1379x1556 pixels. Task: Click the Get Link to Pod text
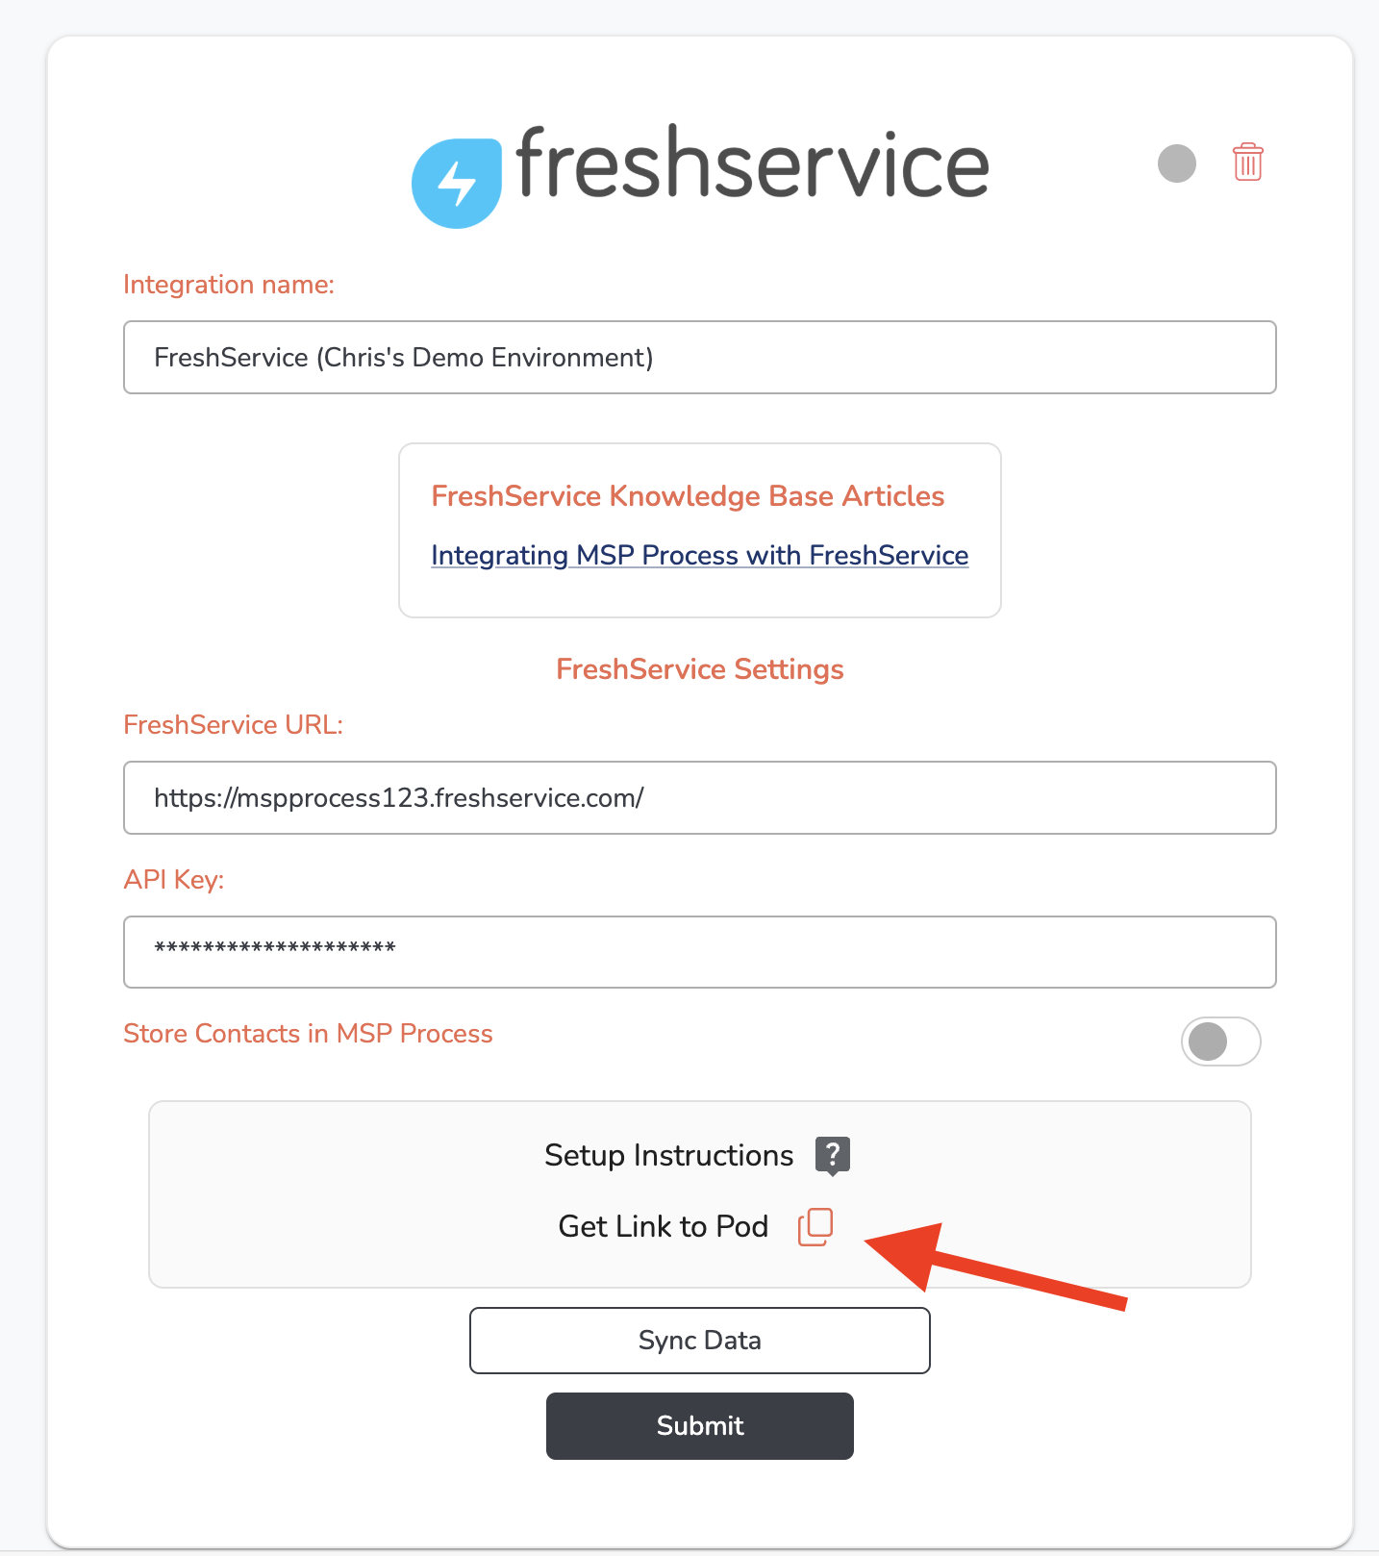click(x=663, y=1227)
